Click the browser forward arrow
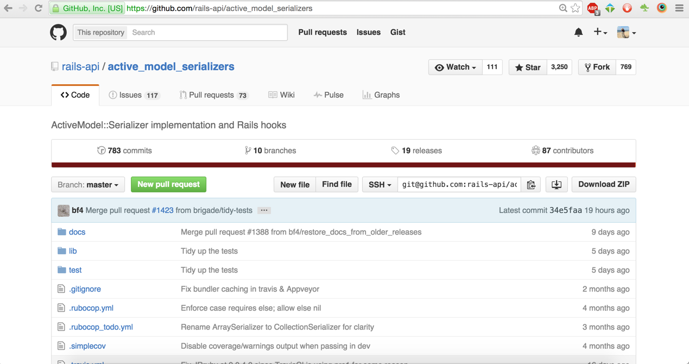Image resolution: width=689 pixels, height=364 pixels. 23,8
